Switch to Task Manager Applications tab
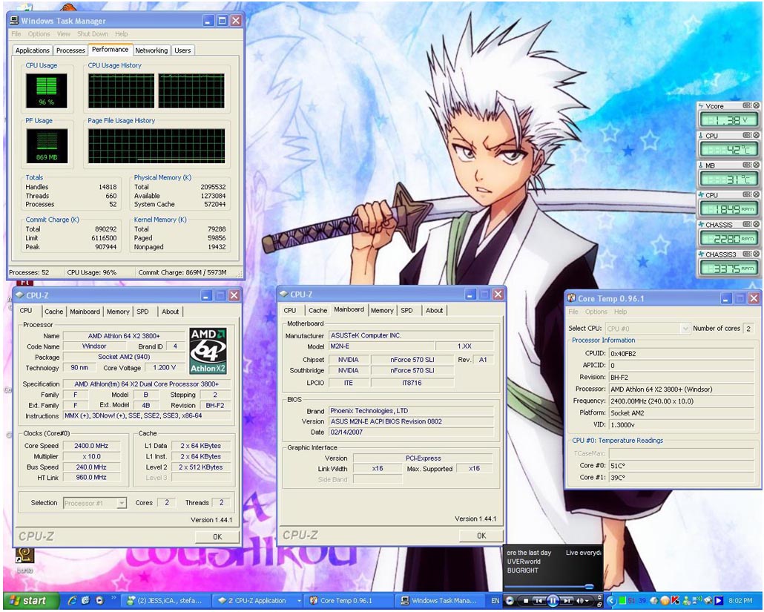This screenshot has width=764, height=612. coord(32,50)
